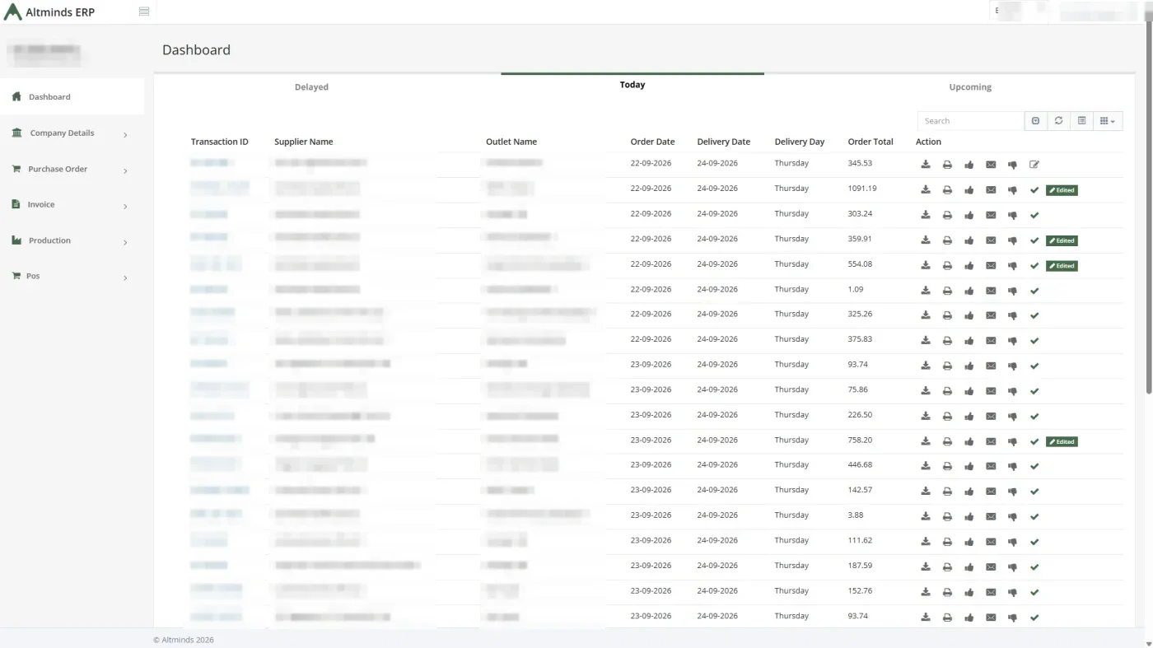Collapse the sidebar with the hamburger icon

click(144, 12)
